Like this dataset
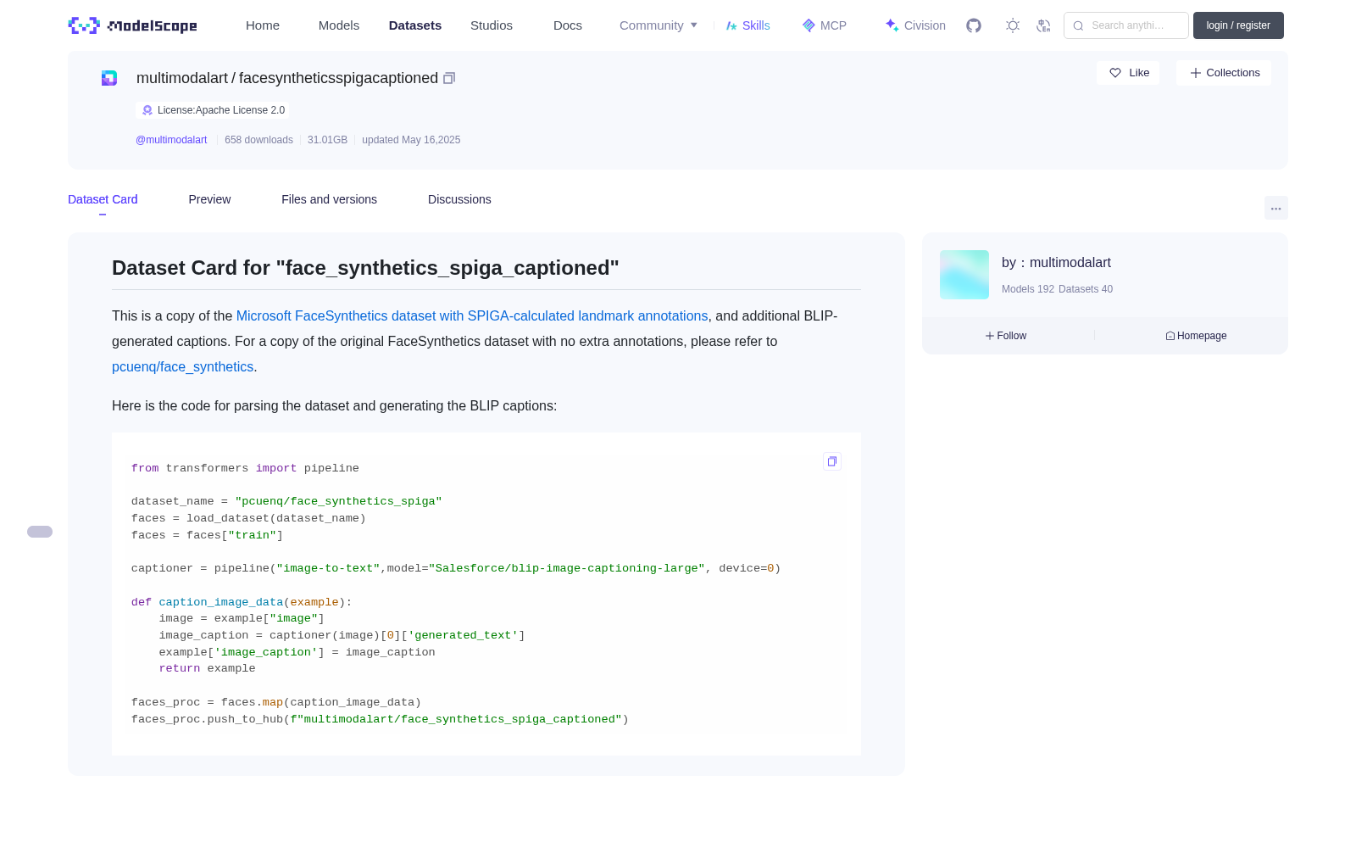This screenshot has width=1356, height=848. coord(1128,73)
